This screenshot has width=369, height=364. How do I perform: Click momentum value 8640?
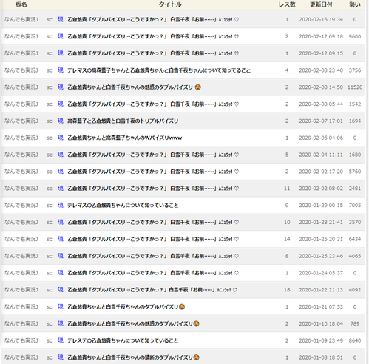point(355,340)
